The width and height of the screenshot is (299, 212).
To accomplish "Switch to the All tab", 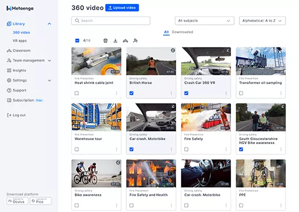I will (166, 32).
